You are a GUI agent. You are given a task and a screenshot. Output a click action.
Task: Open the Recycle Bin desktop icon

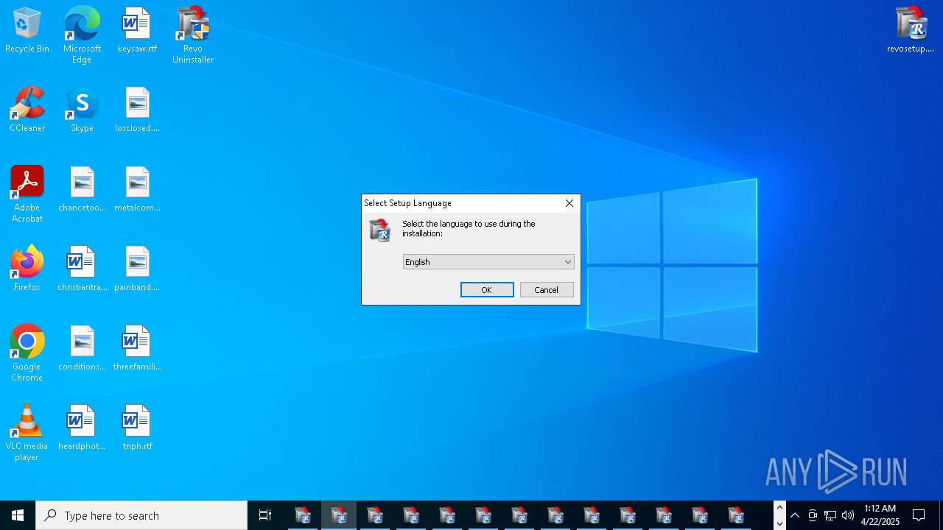coord(27,31)
